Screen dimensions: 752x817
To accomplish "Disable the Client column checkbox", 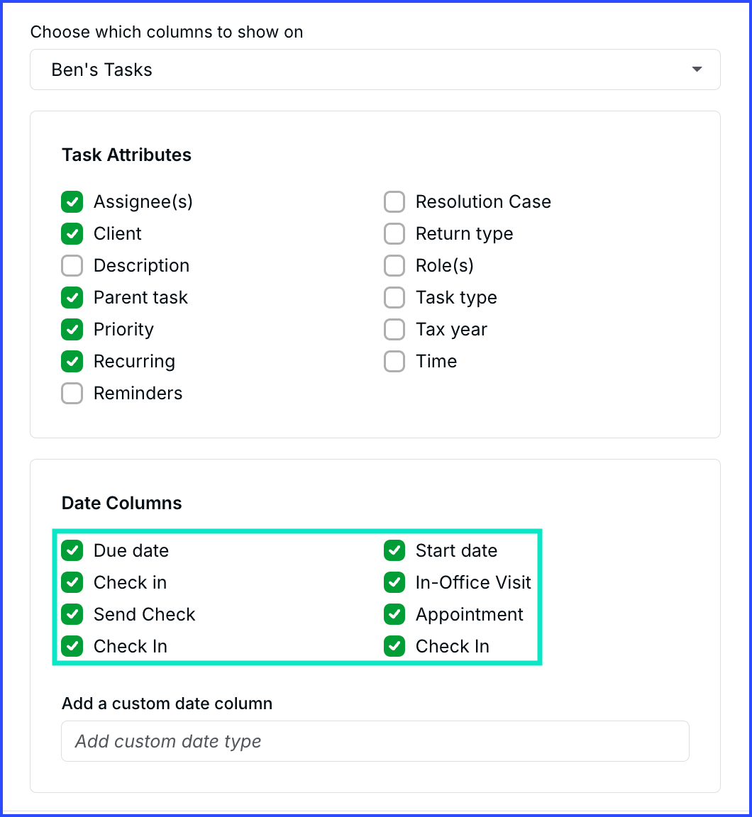I will (72, 233).
